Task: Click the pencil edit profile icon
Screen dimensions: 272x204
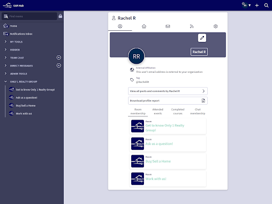Action: 202,38
